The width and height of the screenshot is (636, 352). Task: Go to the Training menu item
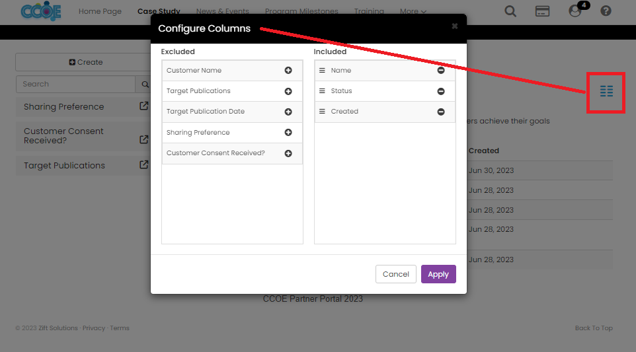click(x=368, y=11)
